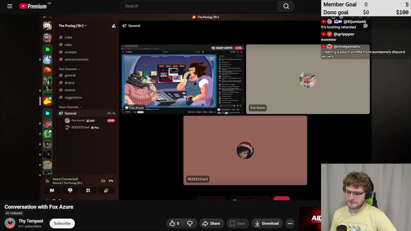This screenshot has width=411, height=231.
Task: Click the second green folder in server list
Action: pyautogui.click(x=47, y=113)
